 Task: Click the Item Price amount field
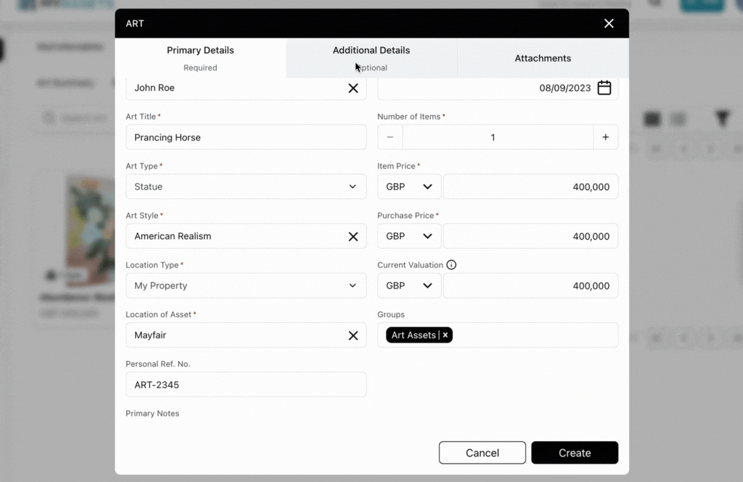point(531,186)
